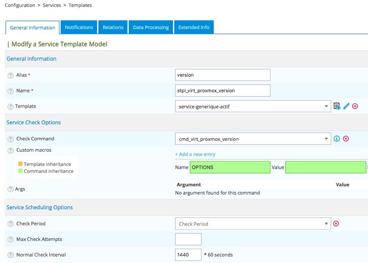
Task: Open the Check Period dropdown
Action: 253,224
